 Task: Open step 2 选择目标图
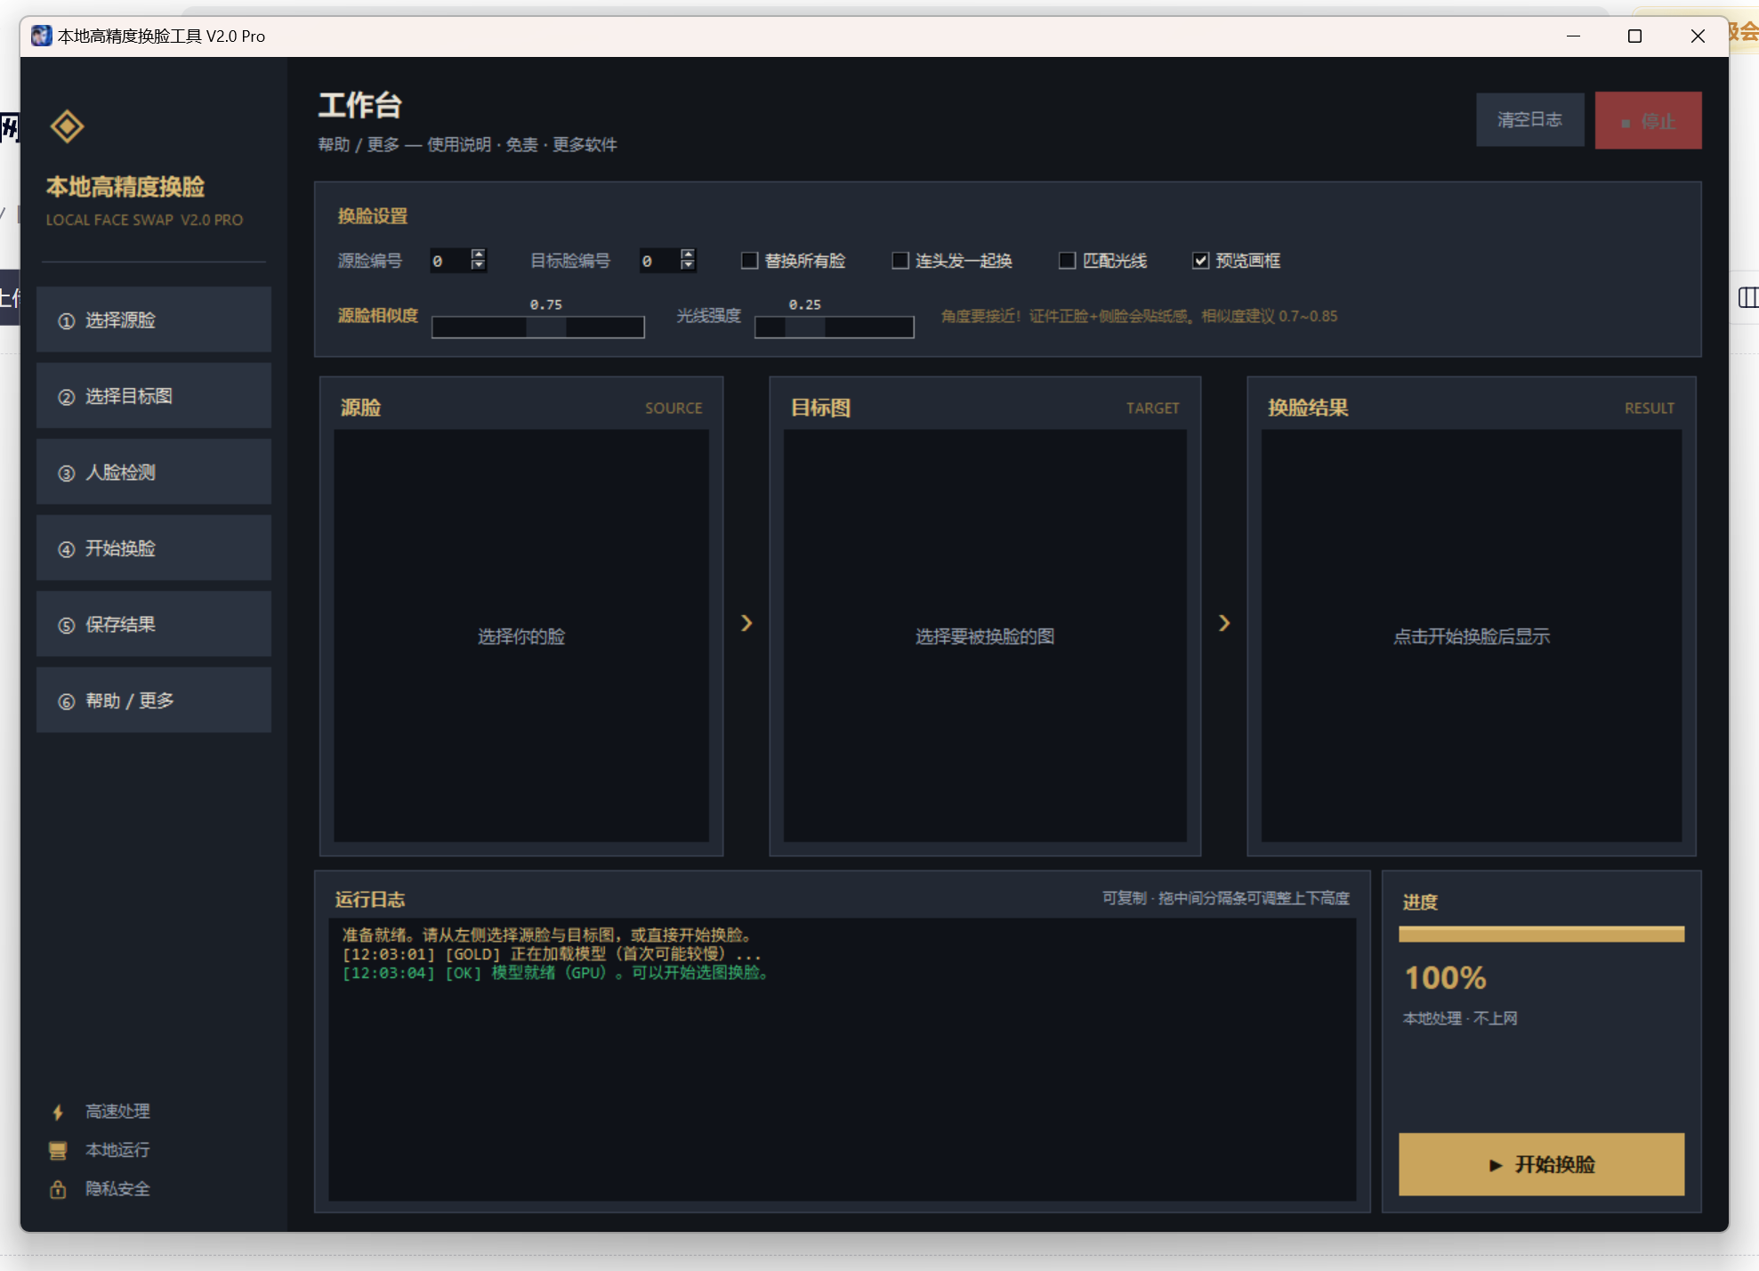(x=154, y=396)
